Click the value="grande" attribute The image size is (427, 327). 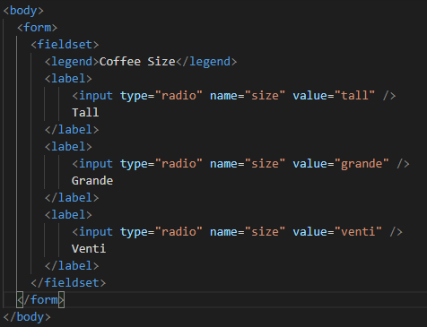click(x=341, y=164)
